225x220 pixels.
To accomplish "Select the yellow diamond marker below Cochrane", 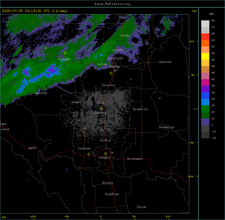I will [x=89, y=154].
